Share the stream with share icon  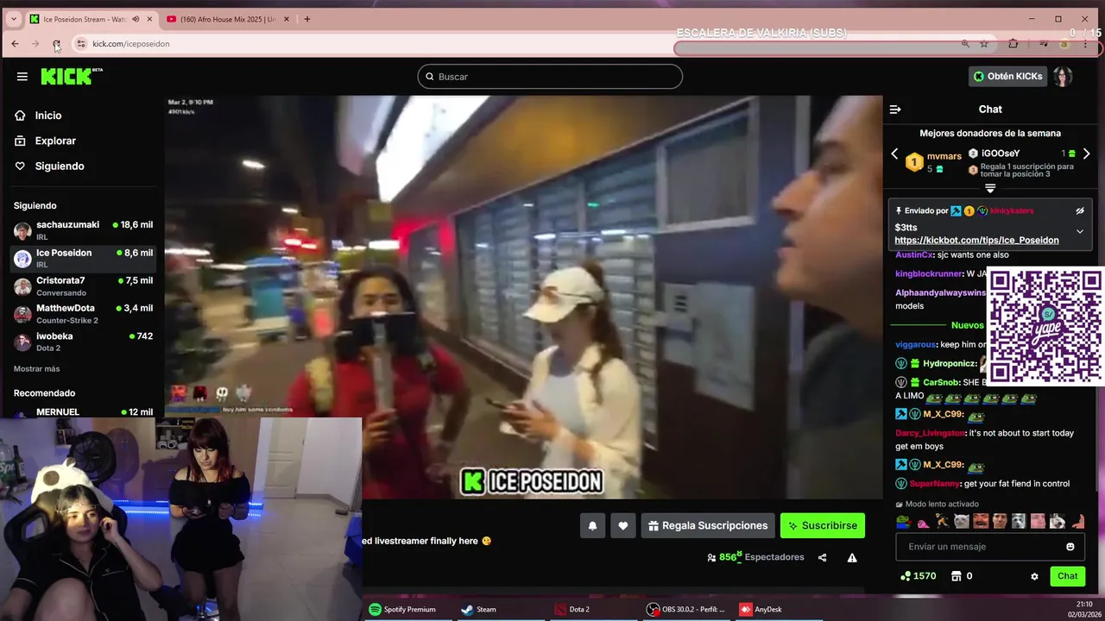822,557
